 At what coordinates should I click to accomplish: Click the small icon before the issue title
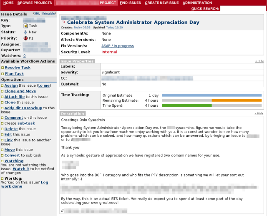pos(63,23)
